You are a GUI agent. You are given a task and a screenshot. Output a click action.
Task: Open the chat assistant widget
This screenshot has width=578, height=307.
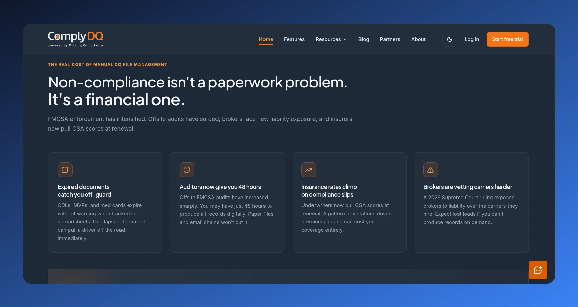click(x=538, y=270)
